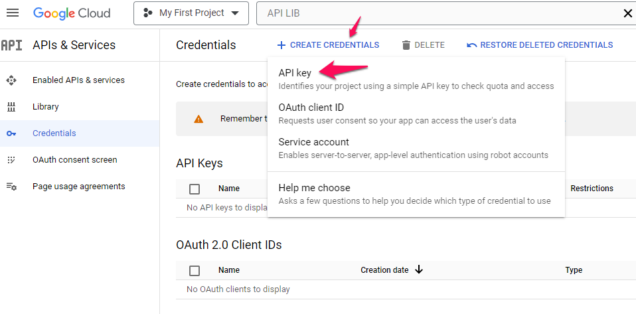The width and height of the screenshot is (636, 314).
Task: Click the No OAuth clients to display text
Action: pyautogui.click(x=238, y=289)
